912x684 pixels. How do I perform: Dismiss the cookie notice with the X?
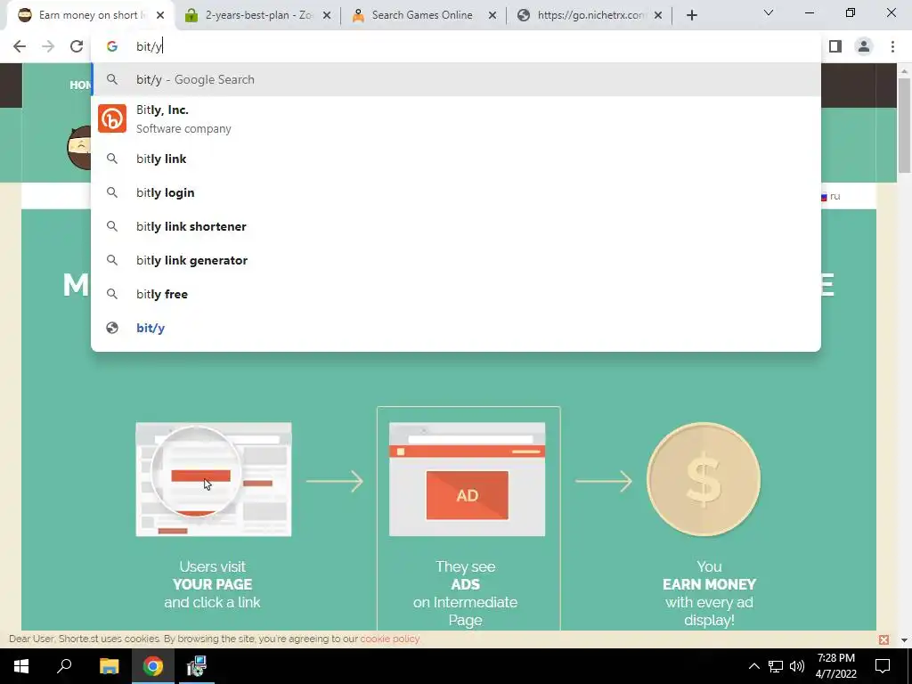click(884, 639)
